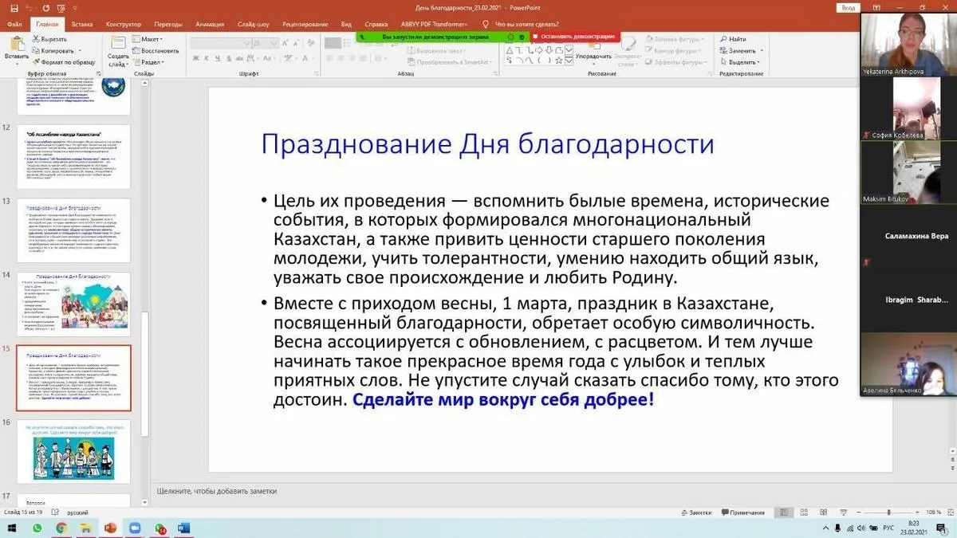957x538 pixels.
Task: Open the Макет layout dropdown
Action: tap(146, 38)
